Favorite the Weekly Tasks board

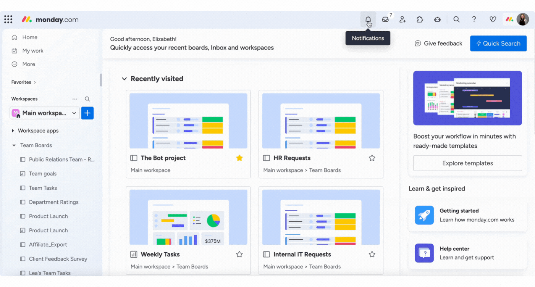click(239, 254)
